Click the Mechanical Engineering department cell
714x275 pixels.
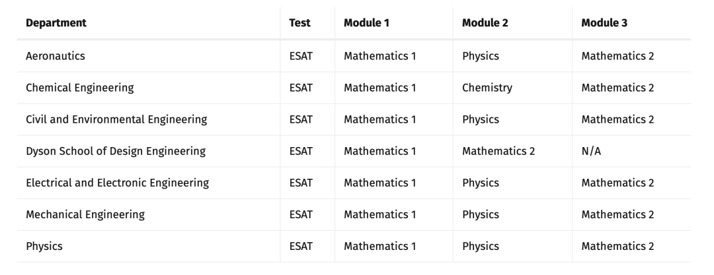(x=85, y=214)
